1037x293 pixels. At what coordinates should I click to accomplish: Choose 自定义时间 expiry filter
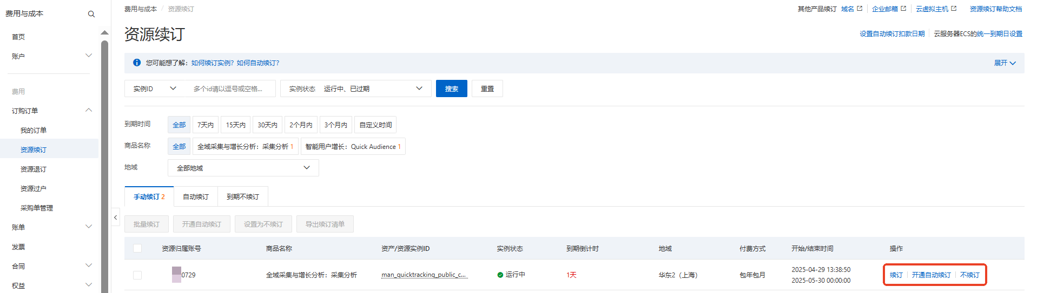pos(375,125)
